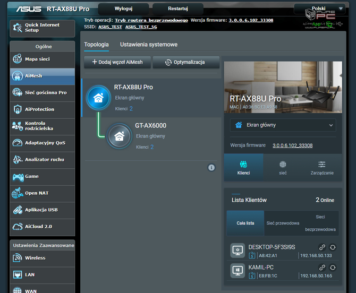The height and width of the screenshot is (293, 356).
Task: Click Klienci tab icon
Action: click(x=243, y=164)
